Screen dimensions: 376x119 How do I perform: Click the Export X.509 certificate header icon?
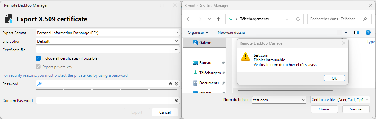tap(9, 19)
